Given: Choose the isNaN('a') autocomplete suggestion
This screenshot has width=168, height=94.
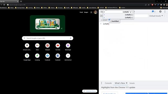Looking at the screenshot, I should point(118,12).
